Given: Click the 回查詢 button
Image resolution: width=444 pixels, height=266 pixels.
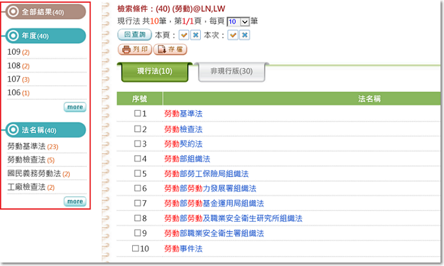Looking at the screenshot, I should (134, 35).
